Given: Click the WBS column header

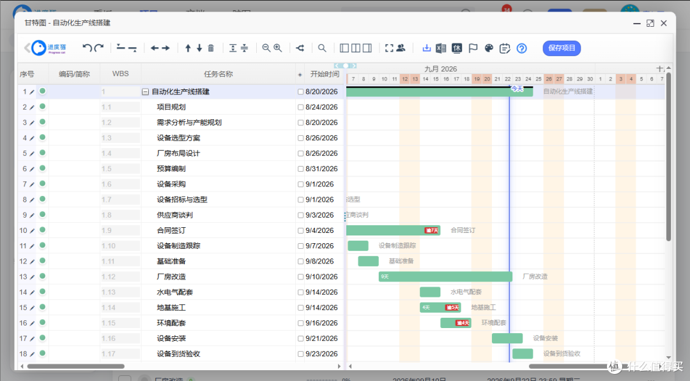Looking at the screenshot, I should 121,74.
